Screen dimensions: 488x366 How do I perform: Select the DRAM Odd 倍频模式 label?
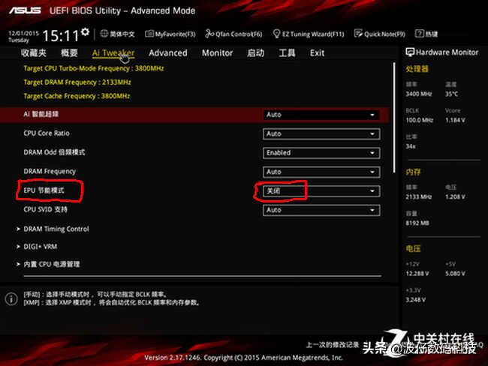(x=54, y=152)
